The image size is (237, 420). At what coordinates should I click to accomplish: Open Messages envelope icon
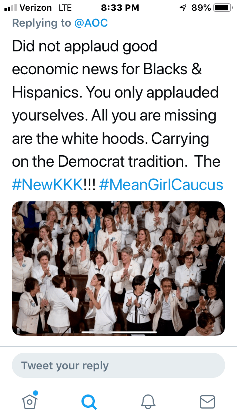(207, 402)
